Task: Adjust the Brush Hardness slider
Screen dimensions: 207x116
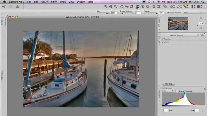Action: tap(127, 13)
